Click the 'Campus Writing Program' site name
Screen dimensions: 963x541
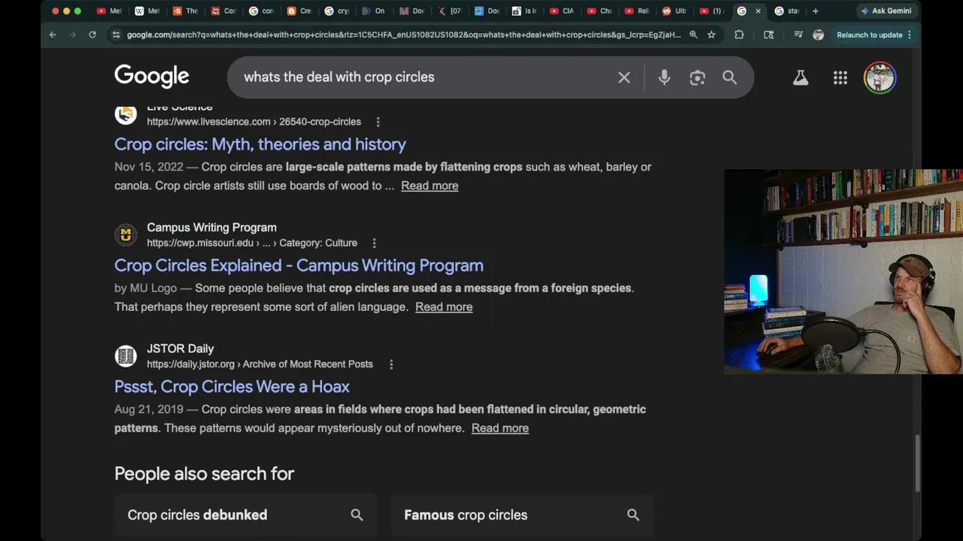(211, 228)
